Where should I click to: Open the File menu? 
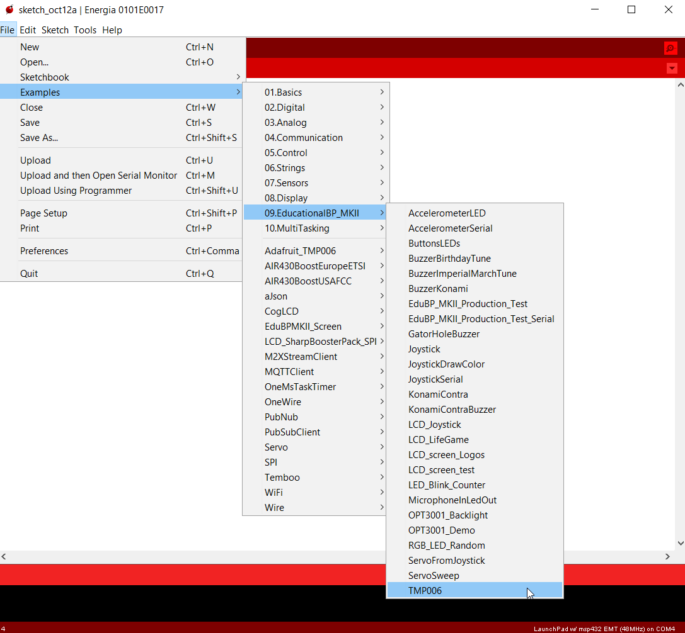point(8,30)
